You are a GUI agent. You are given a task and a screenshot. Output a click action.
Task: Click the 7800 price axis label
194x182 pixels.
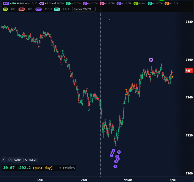tap(189, 173)
